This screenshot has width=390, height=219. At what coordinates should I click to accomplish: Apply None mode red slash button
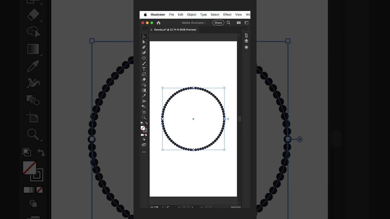coord(146,135)
